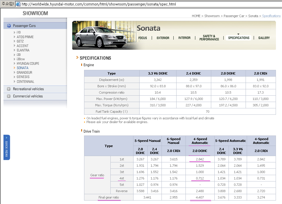Click displacement value 3,342
Viewport: 282px width, 204px height.
point(158,80)
